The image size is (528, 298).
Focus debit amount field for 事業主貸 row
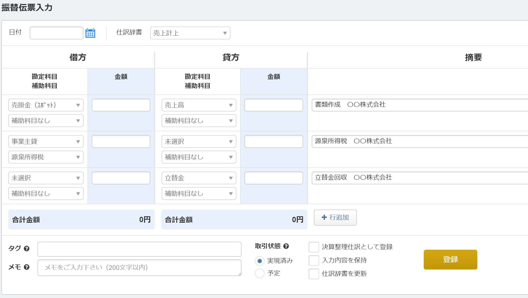[x=121, y=141]
